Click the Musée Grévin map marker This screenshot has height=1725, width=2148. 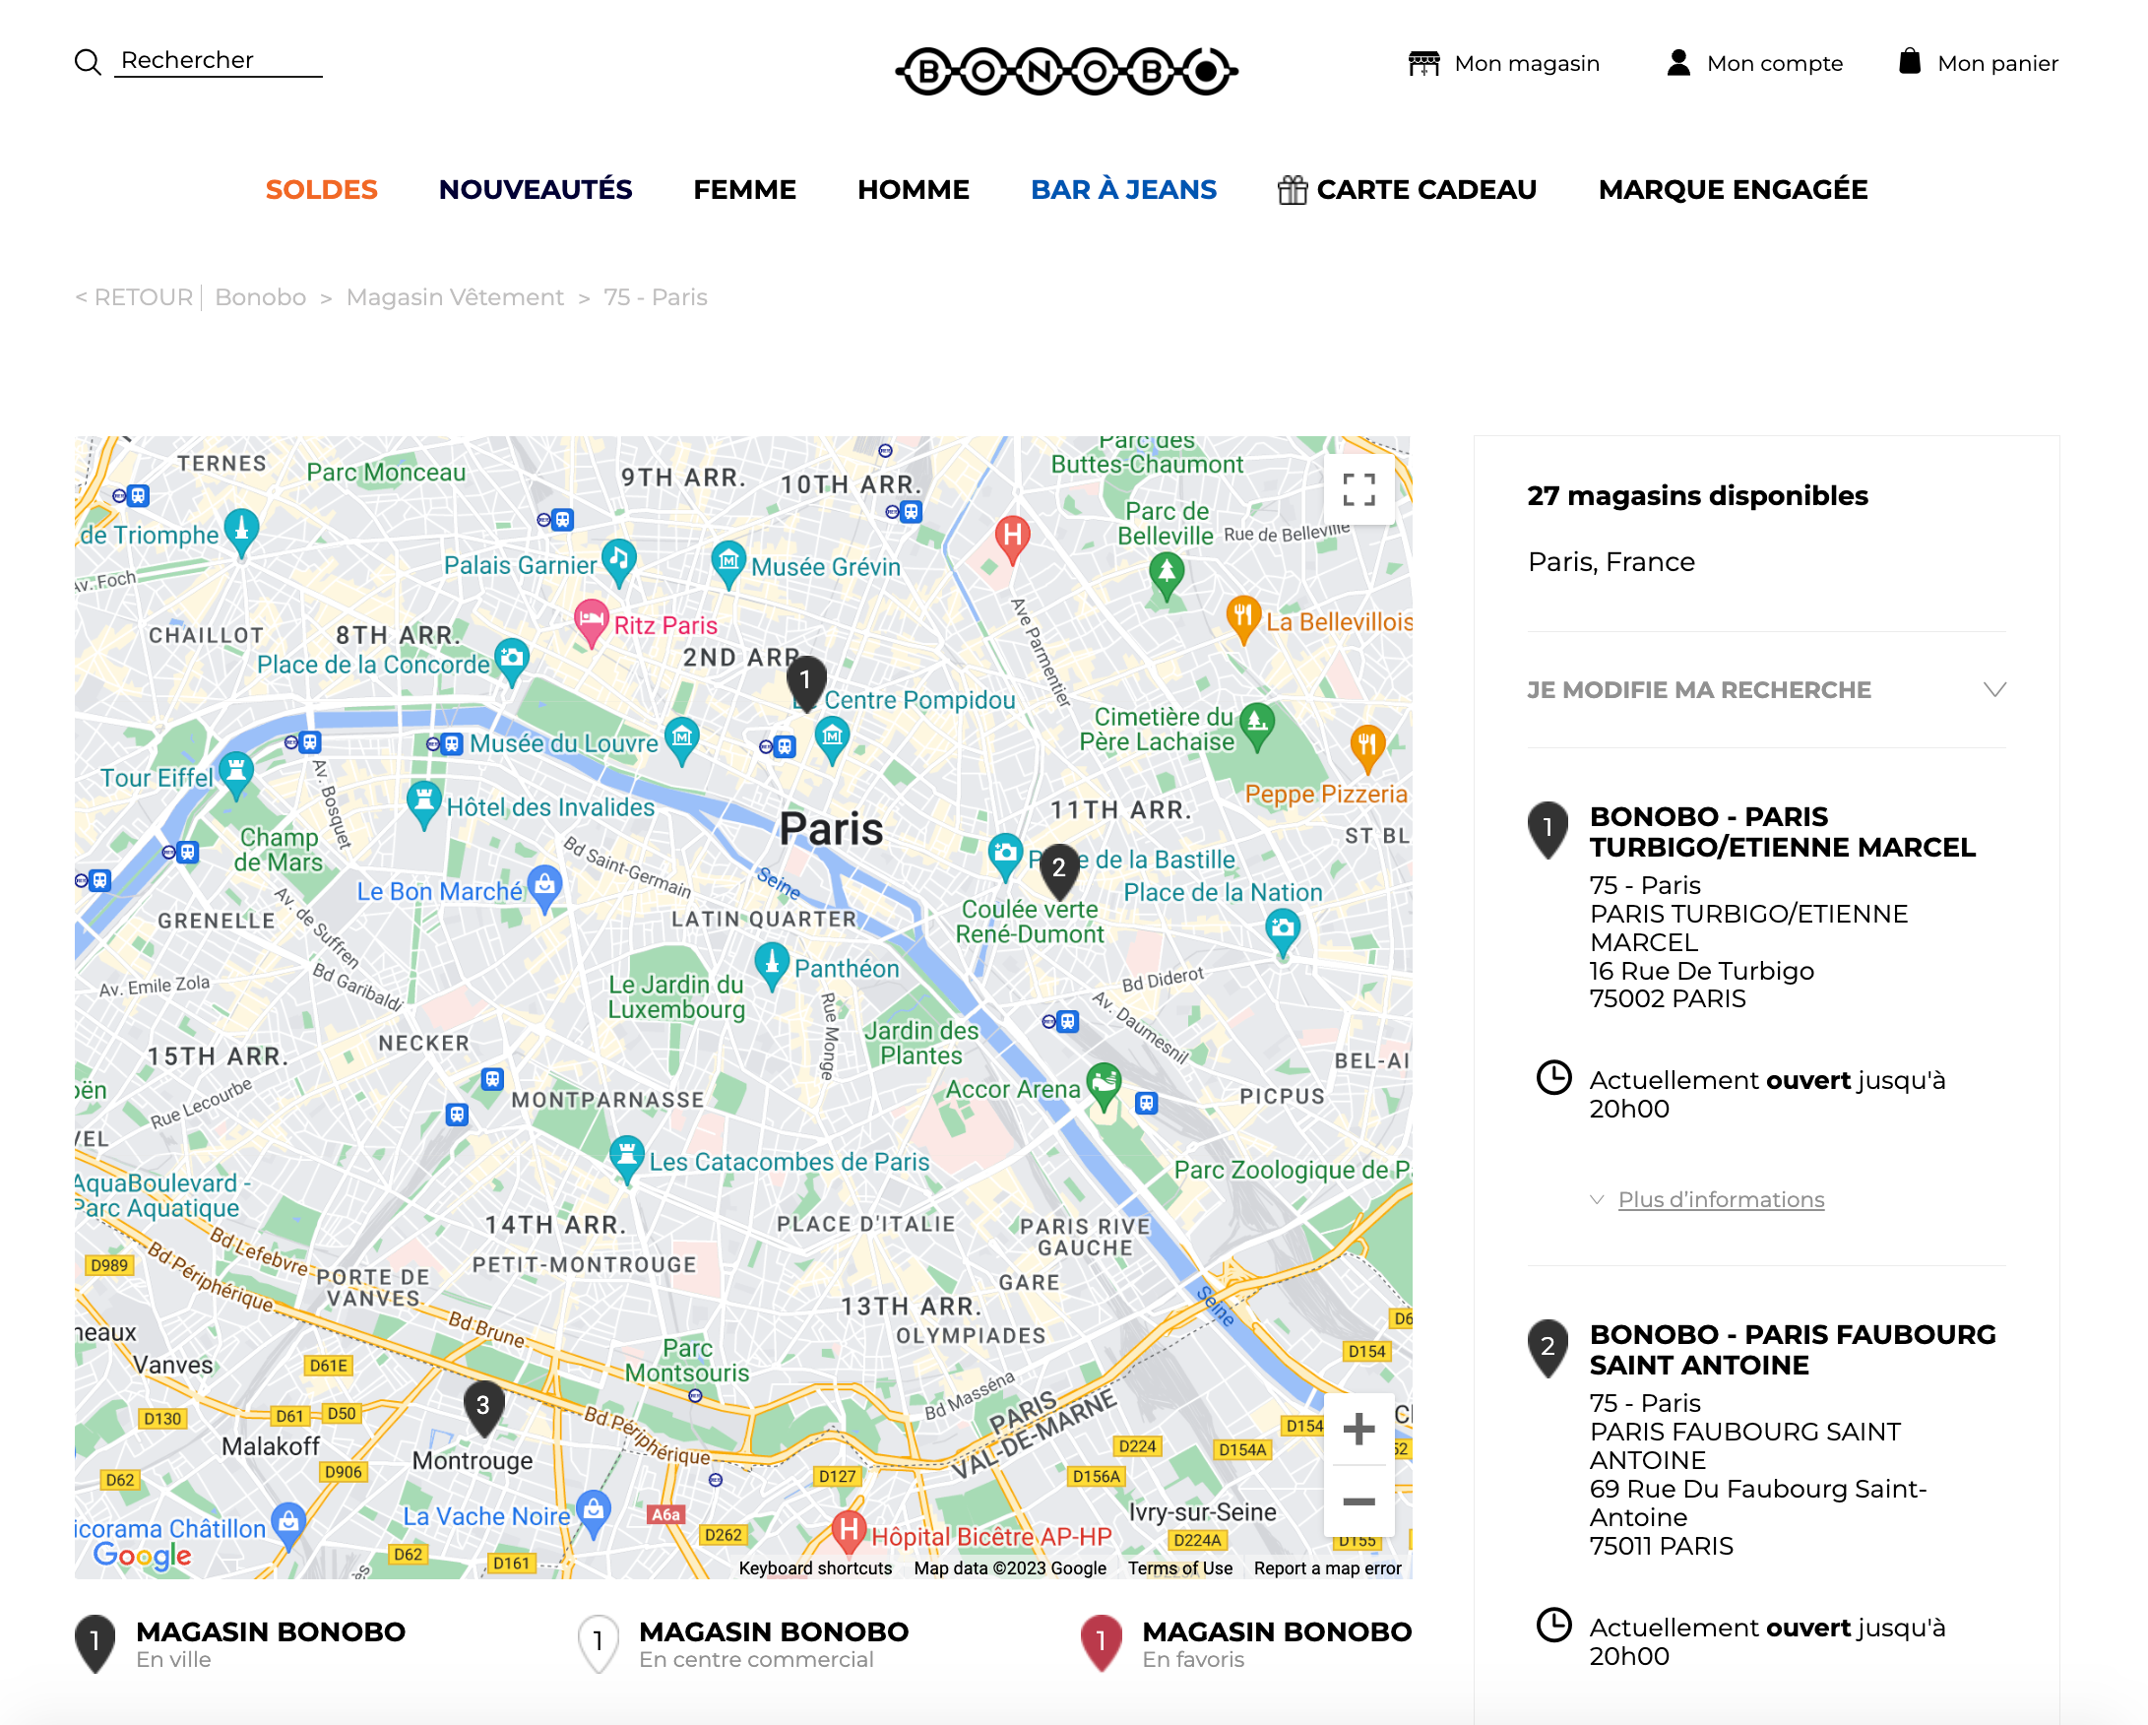tap(728, 566)
